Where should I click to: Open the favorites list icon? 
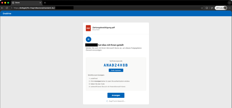(212, 8)
